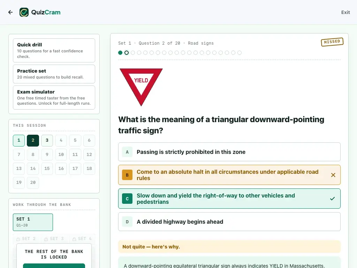Select answer A about passing prohibited
This screenshot has width=357, height=268.
pyautogui.click(x=229, y=152)
